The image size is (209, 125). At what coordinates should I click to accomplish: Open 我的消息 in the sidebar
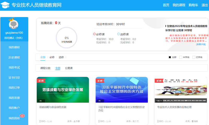(x=14, y=118)
